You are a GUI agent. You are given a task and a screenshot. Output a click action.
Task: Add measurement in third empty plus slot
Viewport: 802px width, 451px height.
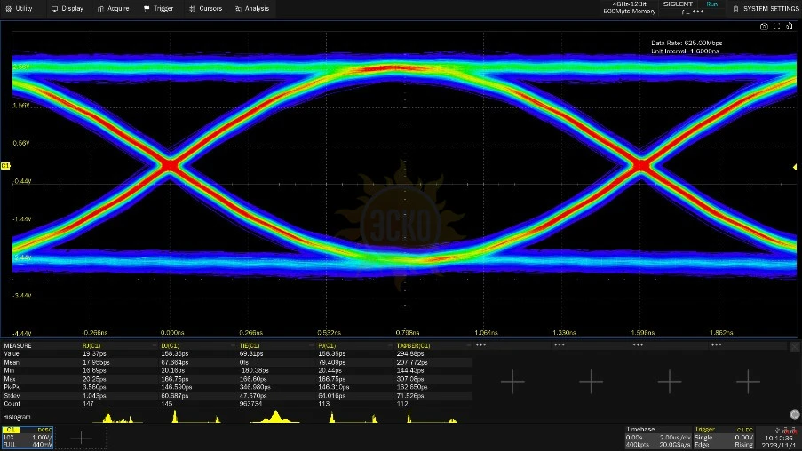tap(669, 382)
